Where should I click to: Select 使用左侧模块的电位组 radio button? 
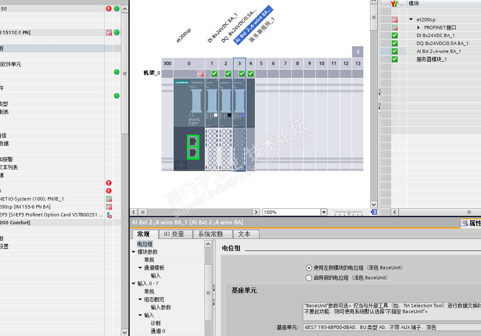pyautogui.click(x=309, y=268)
